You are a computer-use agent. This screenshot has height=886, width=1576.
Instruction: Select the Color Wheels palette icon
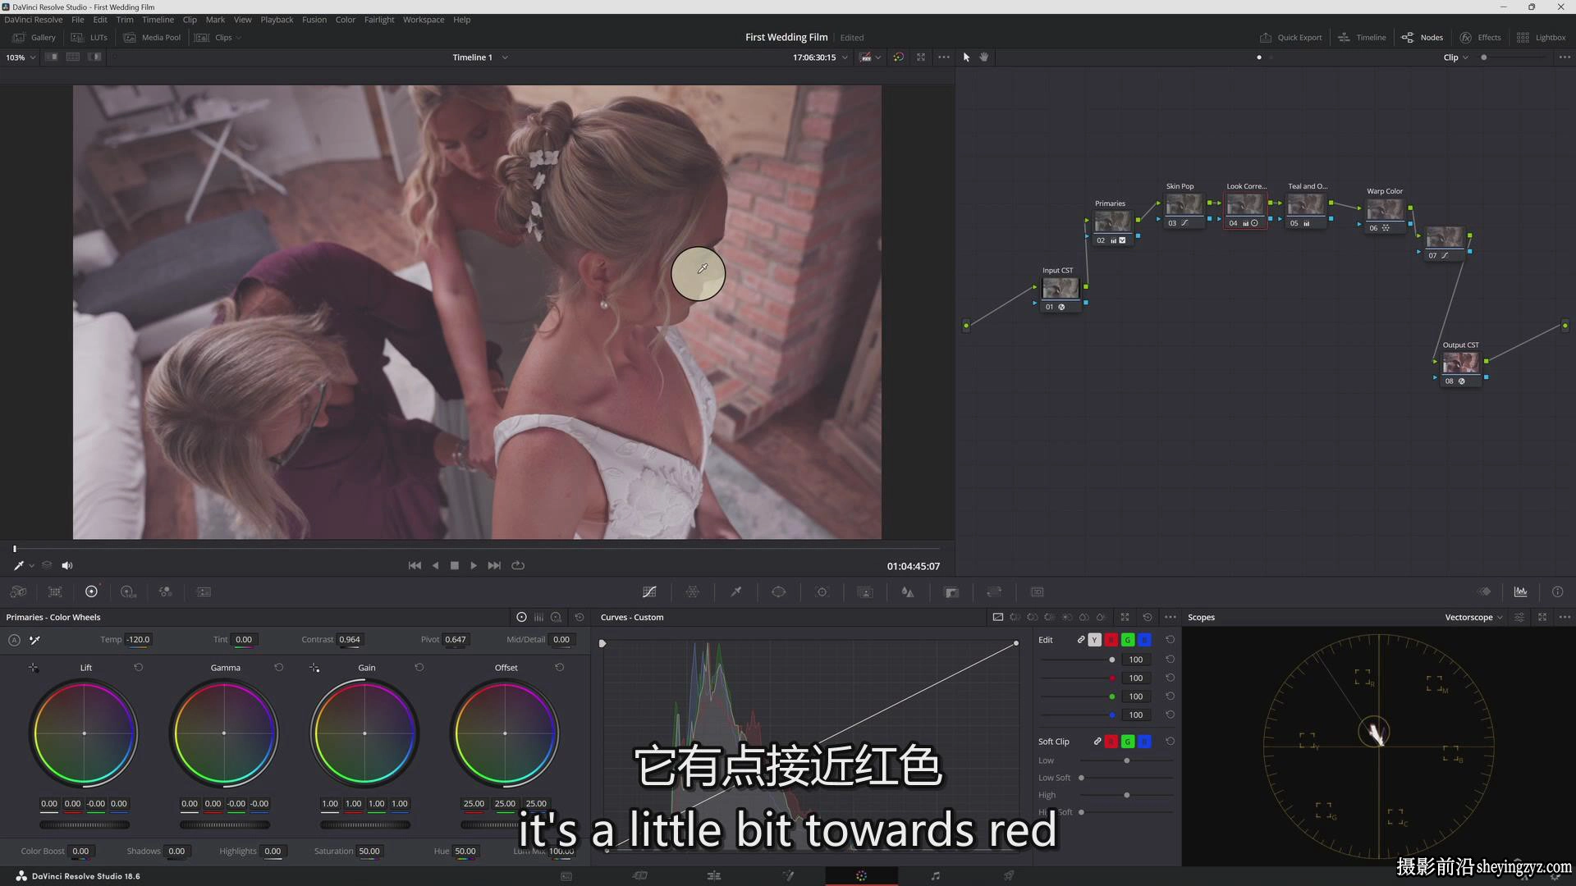tap(91, 591)
